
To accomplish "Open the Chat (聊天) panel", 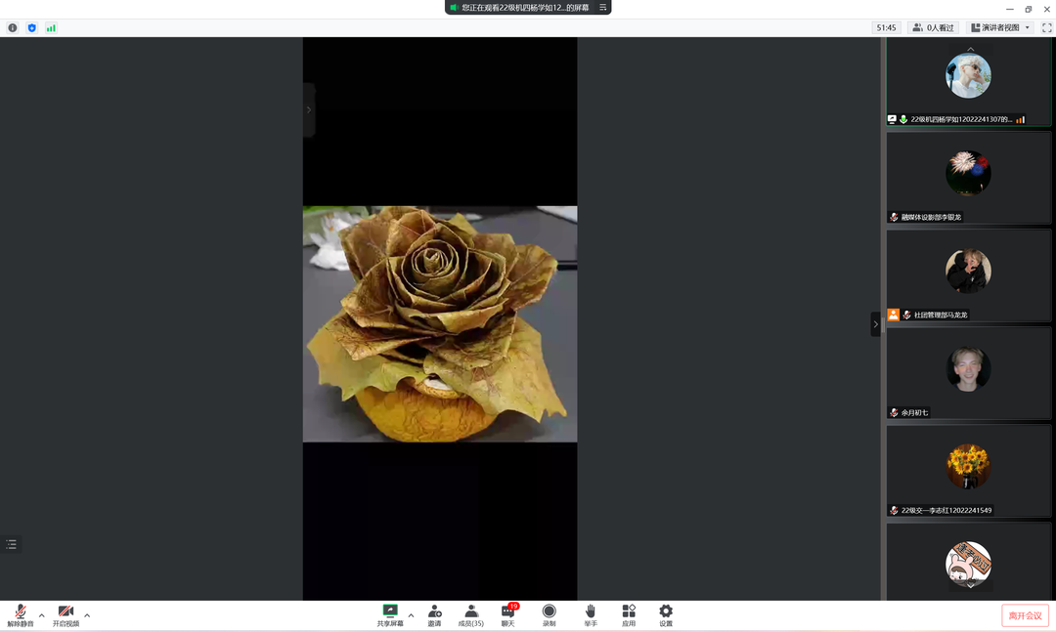I will tap(508, 614).
